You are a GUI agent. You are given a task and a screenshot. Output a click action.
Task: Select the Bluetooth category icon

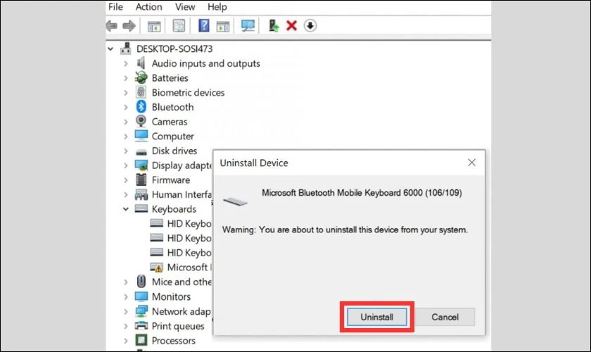(x=141, y=107)
